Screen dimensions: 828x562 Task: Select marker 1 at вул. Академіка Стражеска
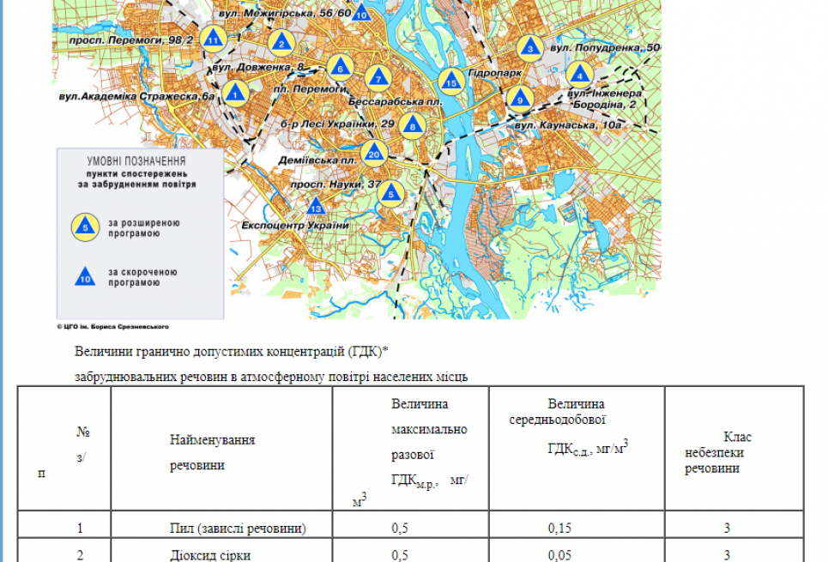tap(234, 95)
